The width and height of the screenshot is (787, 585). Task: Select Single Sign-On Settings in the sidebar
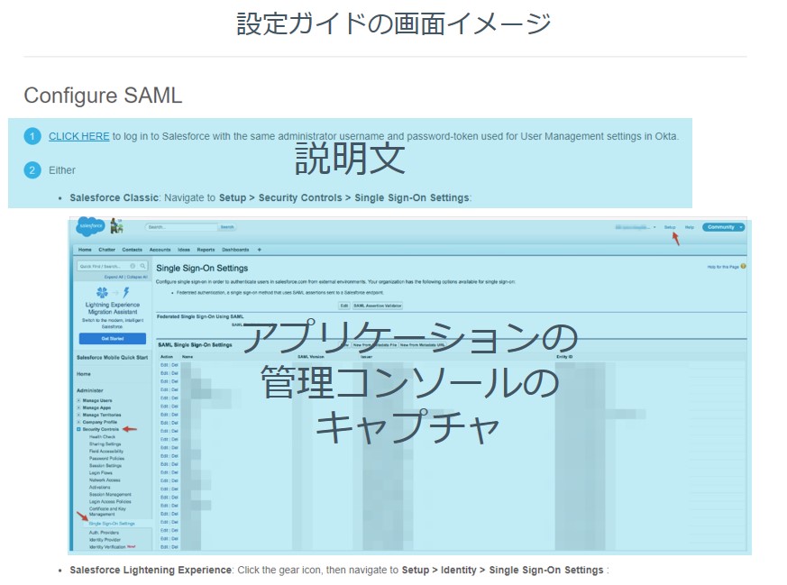(x=112, y=524)
